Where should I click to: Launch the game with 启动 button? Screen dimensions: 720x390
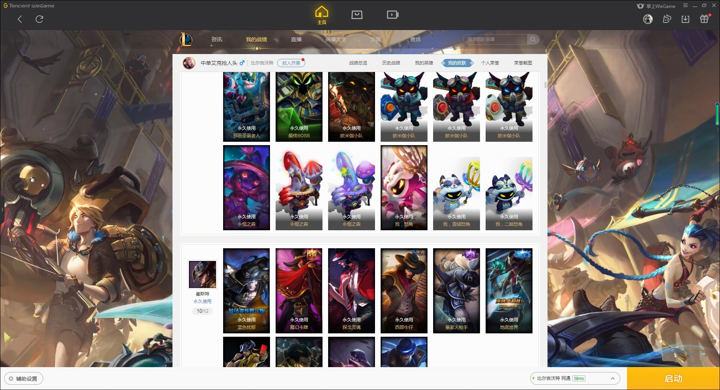tap(673, 378)
